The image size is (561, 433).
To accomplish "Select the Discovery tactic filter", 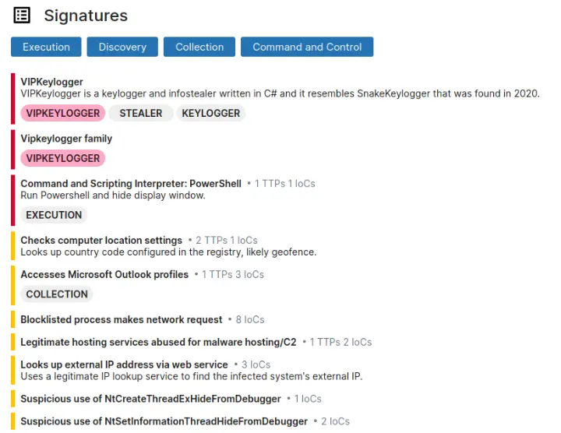I will click(x=122, y=47).
